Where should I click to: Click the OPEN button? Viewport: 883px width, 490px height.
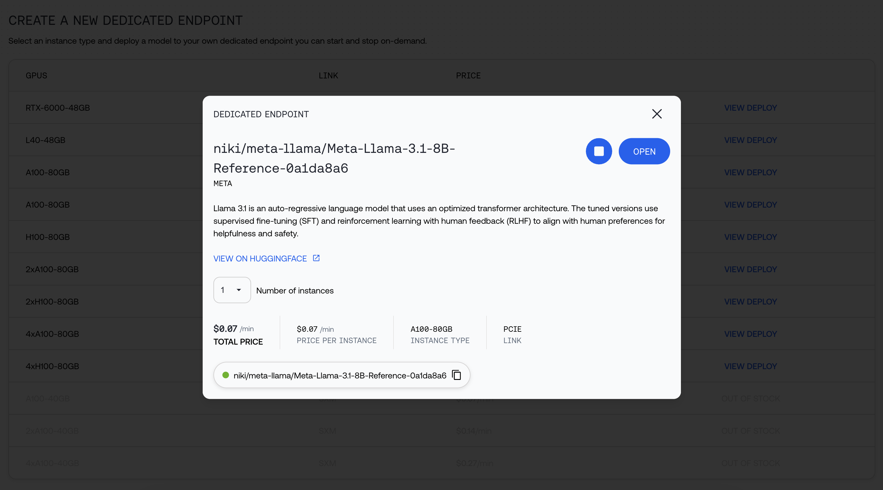click(x=644, y=151)
